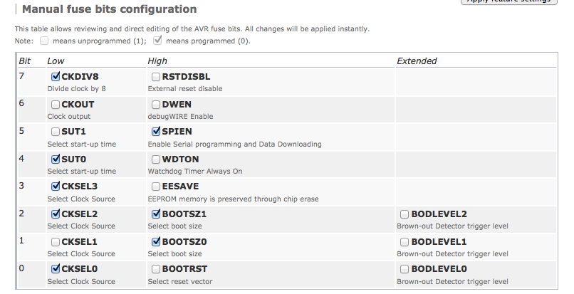Uncheck the CKSEL0 clock source bit
Image resolution: width=574 pixels, height=294 pixels.
click(56, 270)
